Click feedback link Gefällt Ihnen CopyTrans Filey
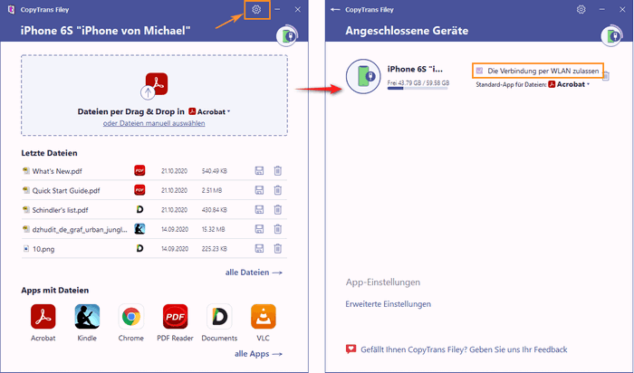This screenshot has height=373, width=634. [464, 349]
